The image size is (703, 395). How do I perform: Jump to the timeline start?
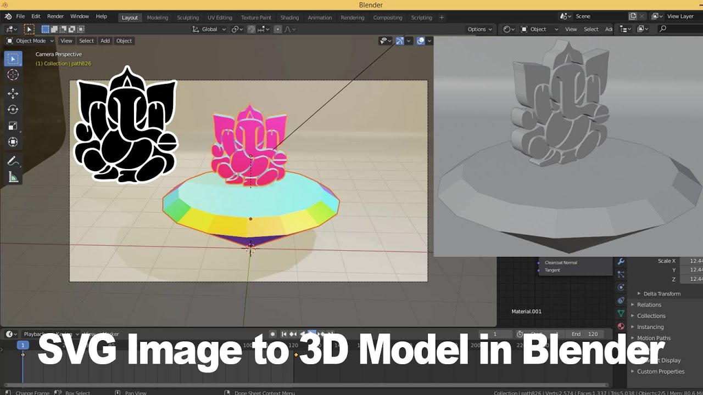point(284,334)
